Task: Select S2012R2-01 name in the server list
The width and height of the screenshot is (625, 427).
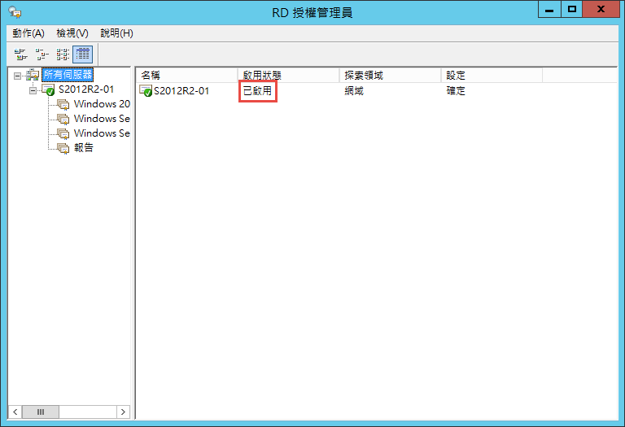Action: 181,91
